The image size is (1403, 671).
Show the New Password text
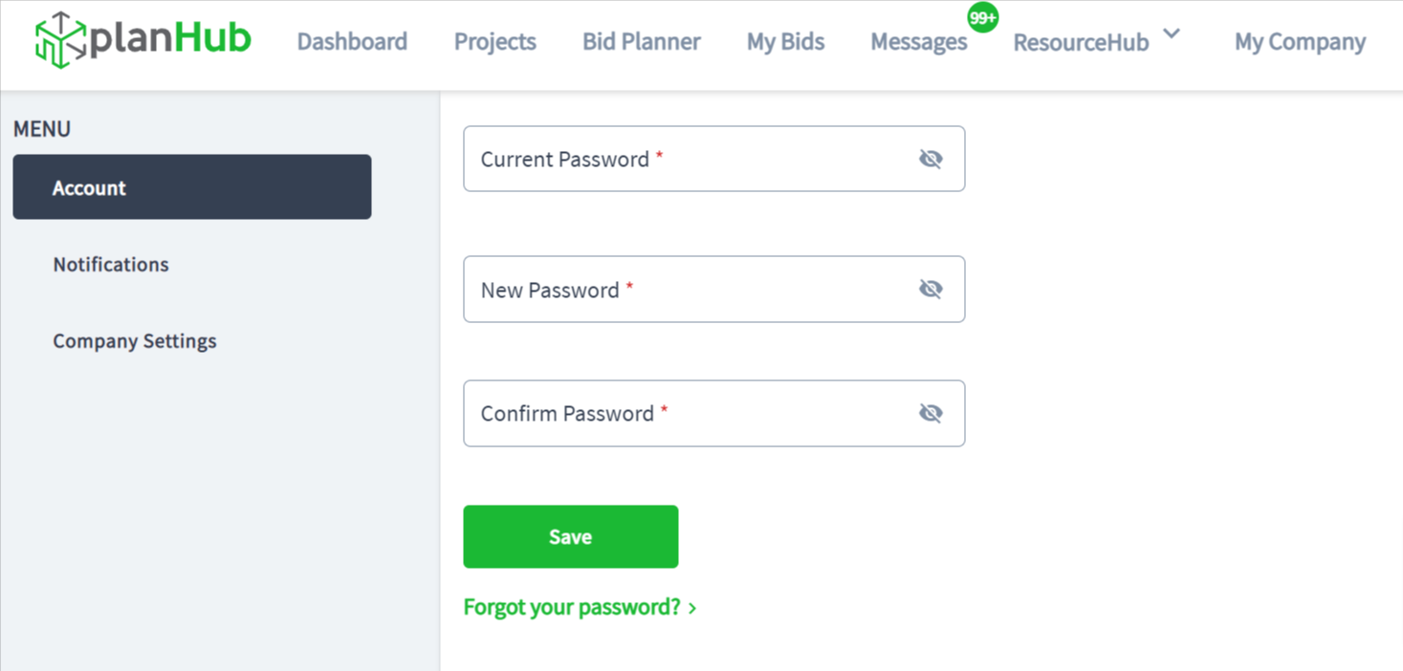pyautogui.click(x=931, y=289)
